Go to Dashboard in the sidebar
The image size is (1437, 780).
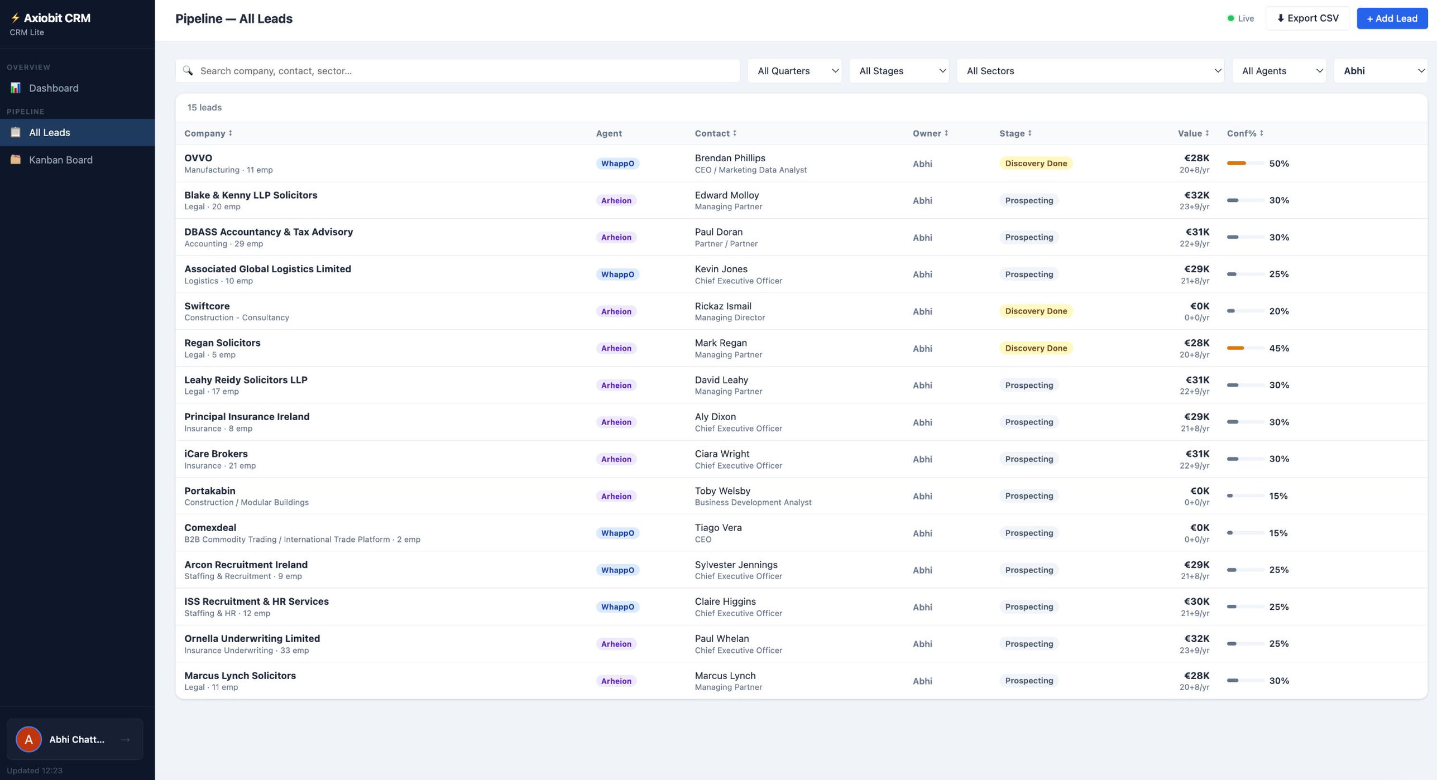tap(54, 88)
